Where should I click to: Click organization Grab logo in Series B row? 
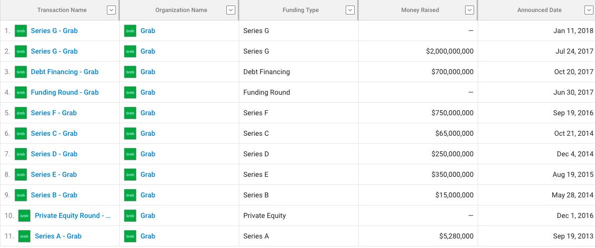(130, 195)
